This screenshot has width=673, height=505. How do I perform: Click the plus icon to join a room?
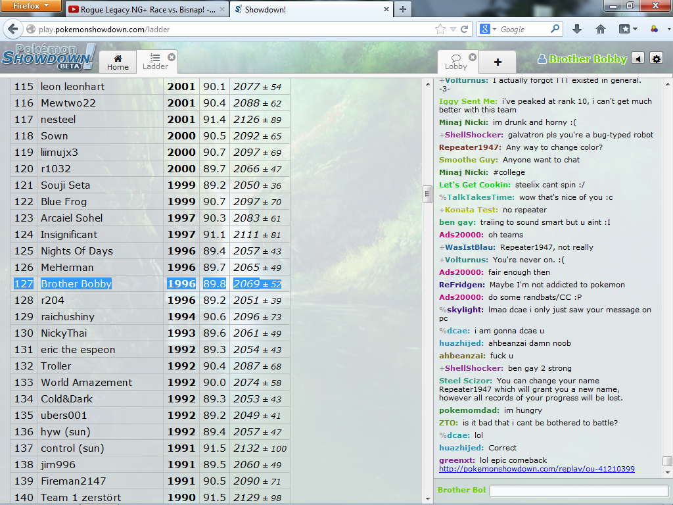(498, 62)
